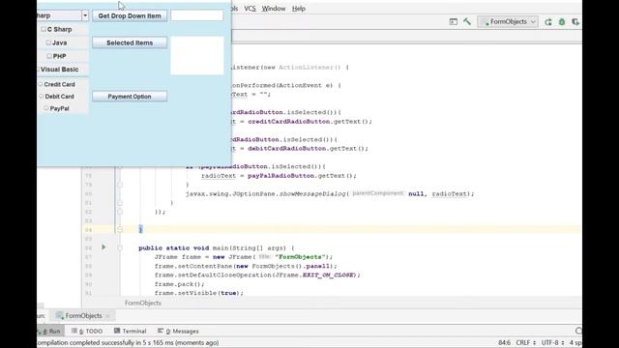Click the Run with Coverage icon

tap(575, 22)
